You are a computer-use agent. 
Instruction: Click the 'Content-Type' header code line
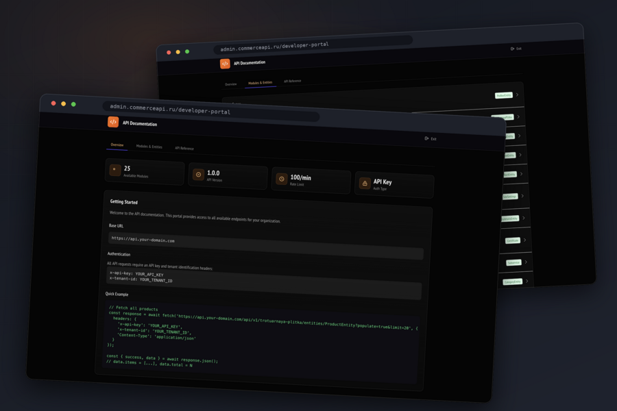tap(156, 336)
